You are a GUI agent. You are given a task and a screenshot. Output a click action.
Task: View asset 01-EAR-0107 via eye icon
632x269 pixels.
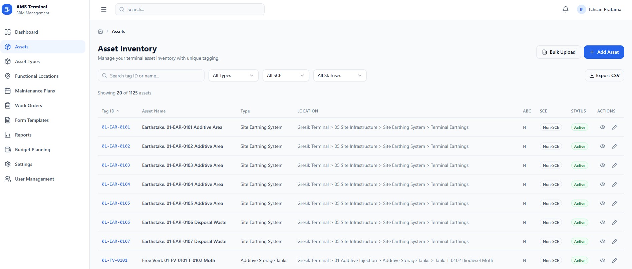(602, 241)
